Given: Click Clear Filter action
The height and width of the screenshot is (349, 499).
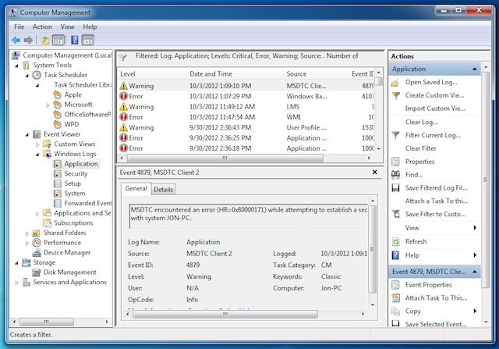Looking at the screenshot, I should click(420, 148).
